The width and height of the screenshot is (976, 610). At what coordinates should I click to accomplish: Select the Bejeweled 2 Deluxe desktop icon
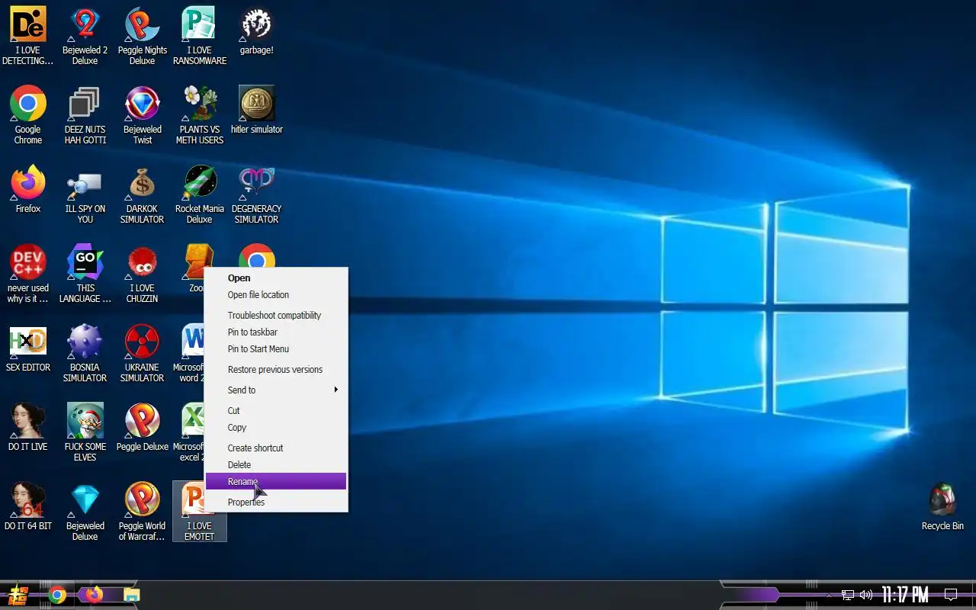click(85, 35)
